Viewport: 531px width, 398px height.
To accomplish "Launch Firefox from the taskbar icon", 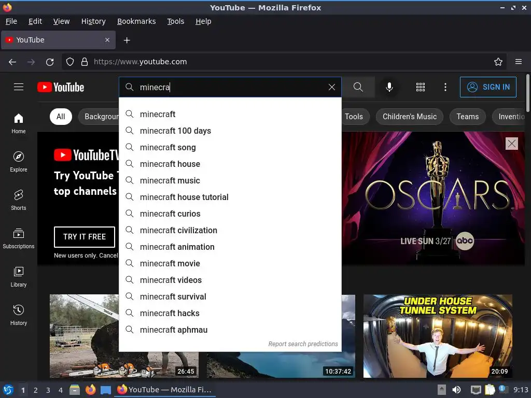I will pos(90,390).
